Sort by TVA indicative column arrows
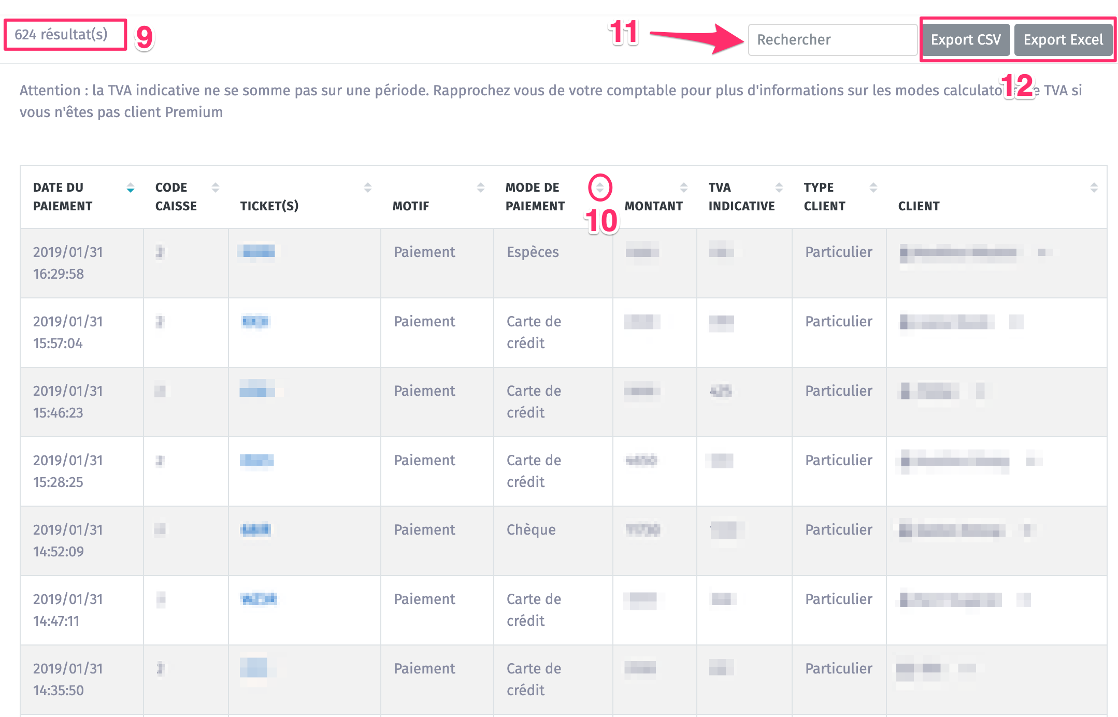The image size is (1118, 717). tap(779, 188)
